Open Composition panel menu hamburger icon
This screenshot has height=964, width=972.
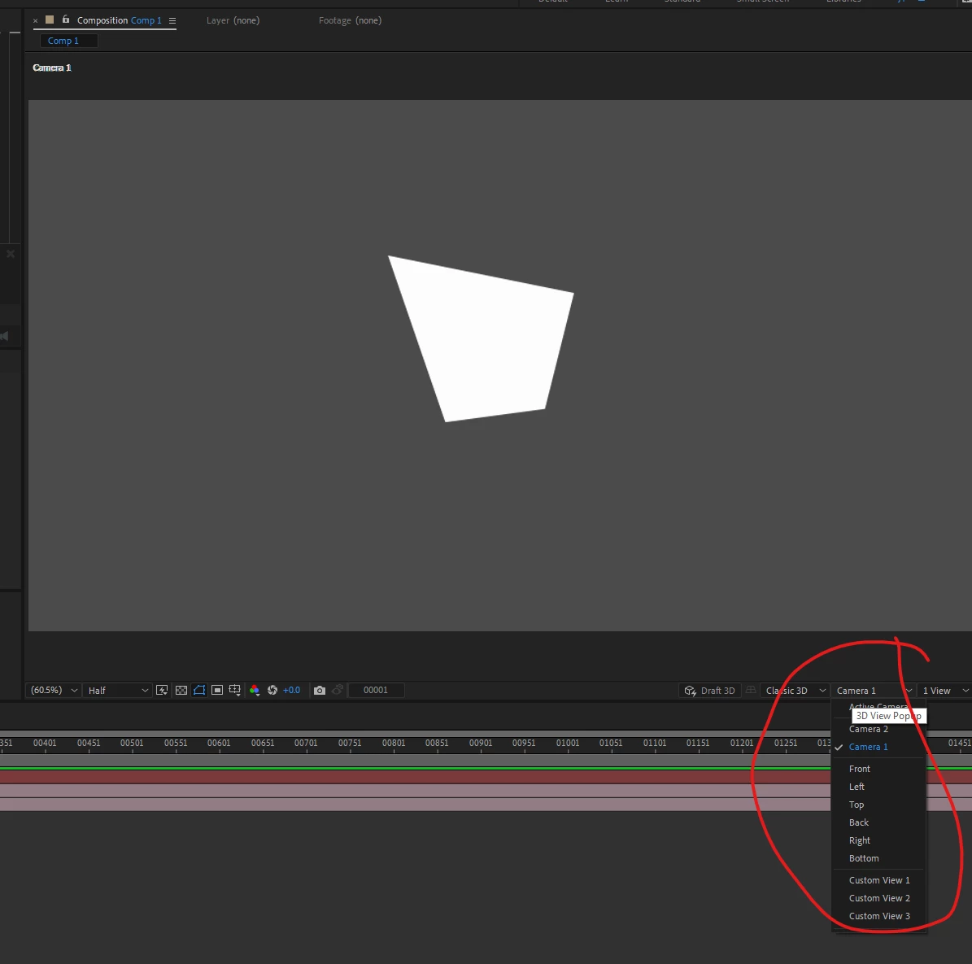[x=172, y=20]
